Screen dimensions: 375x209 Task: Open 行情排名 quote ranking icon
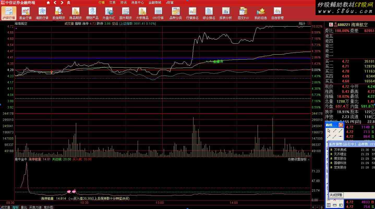[x=192, y=13]
